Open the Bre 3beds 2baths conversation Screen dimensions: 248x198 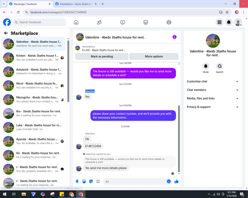[x=34, y=113]
